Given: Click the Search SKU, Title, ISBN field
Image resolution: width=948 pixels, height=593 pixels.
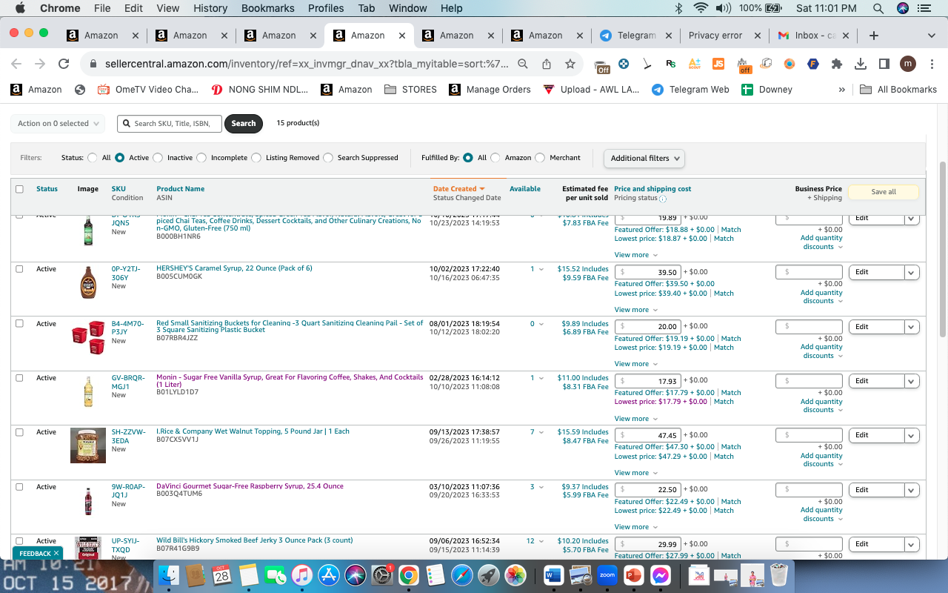Looking at the screenshot, I should click(x=170, y=124).
